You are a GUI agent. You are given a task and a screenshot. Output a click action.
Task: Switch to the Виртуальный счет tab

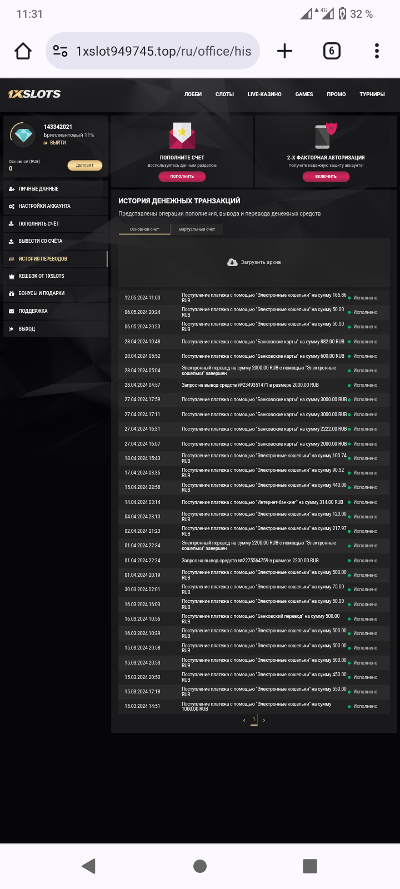pos(197,229)
